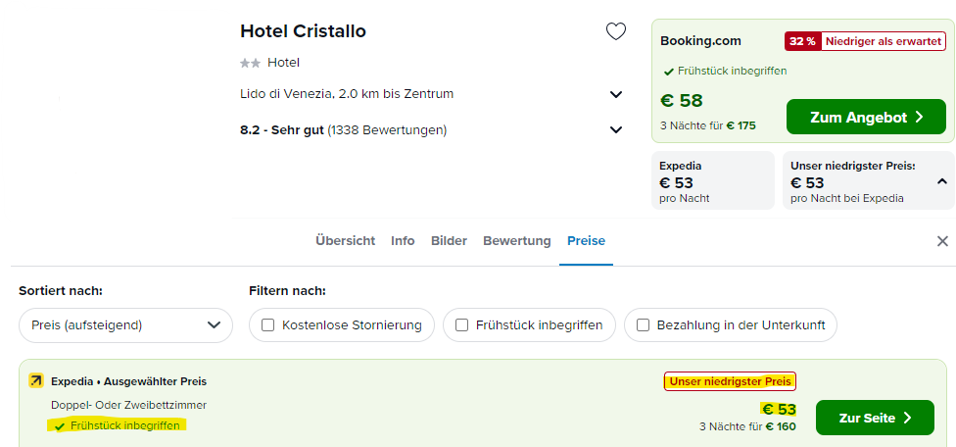Open the Preis (aufsteigend) sort dropdown
This screenshot has height=447, width=956.
[125, 325]
